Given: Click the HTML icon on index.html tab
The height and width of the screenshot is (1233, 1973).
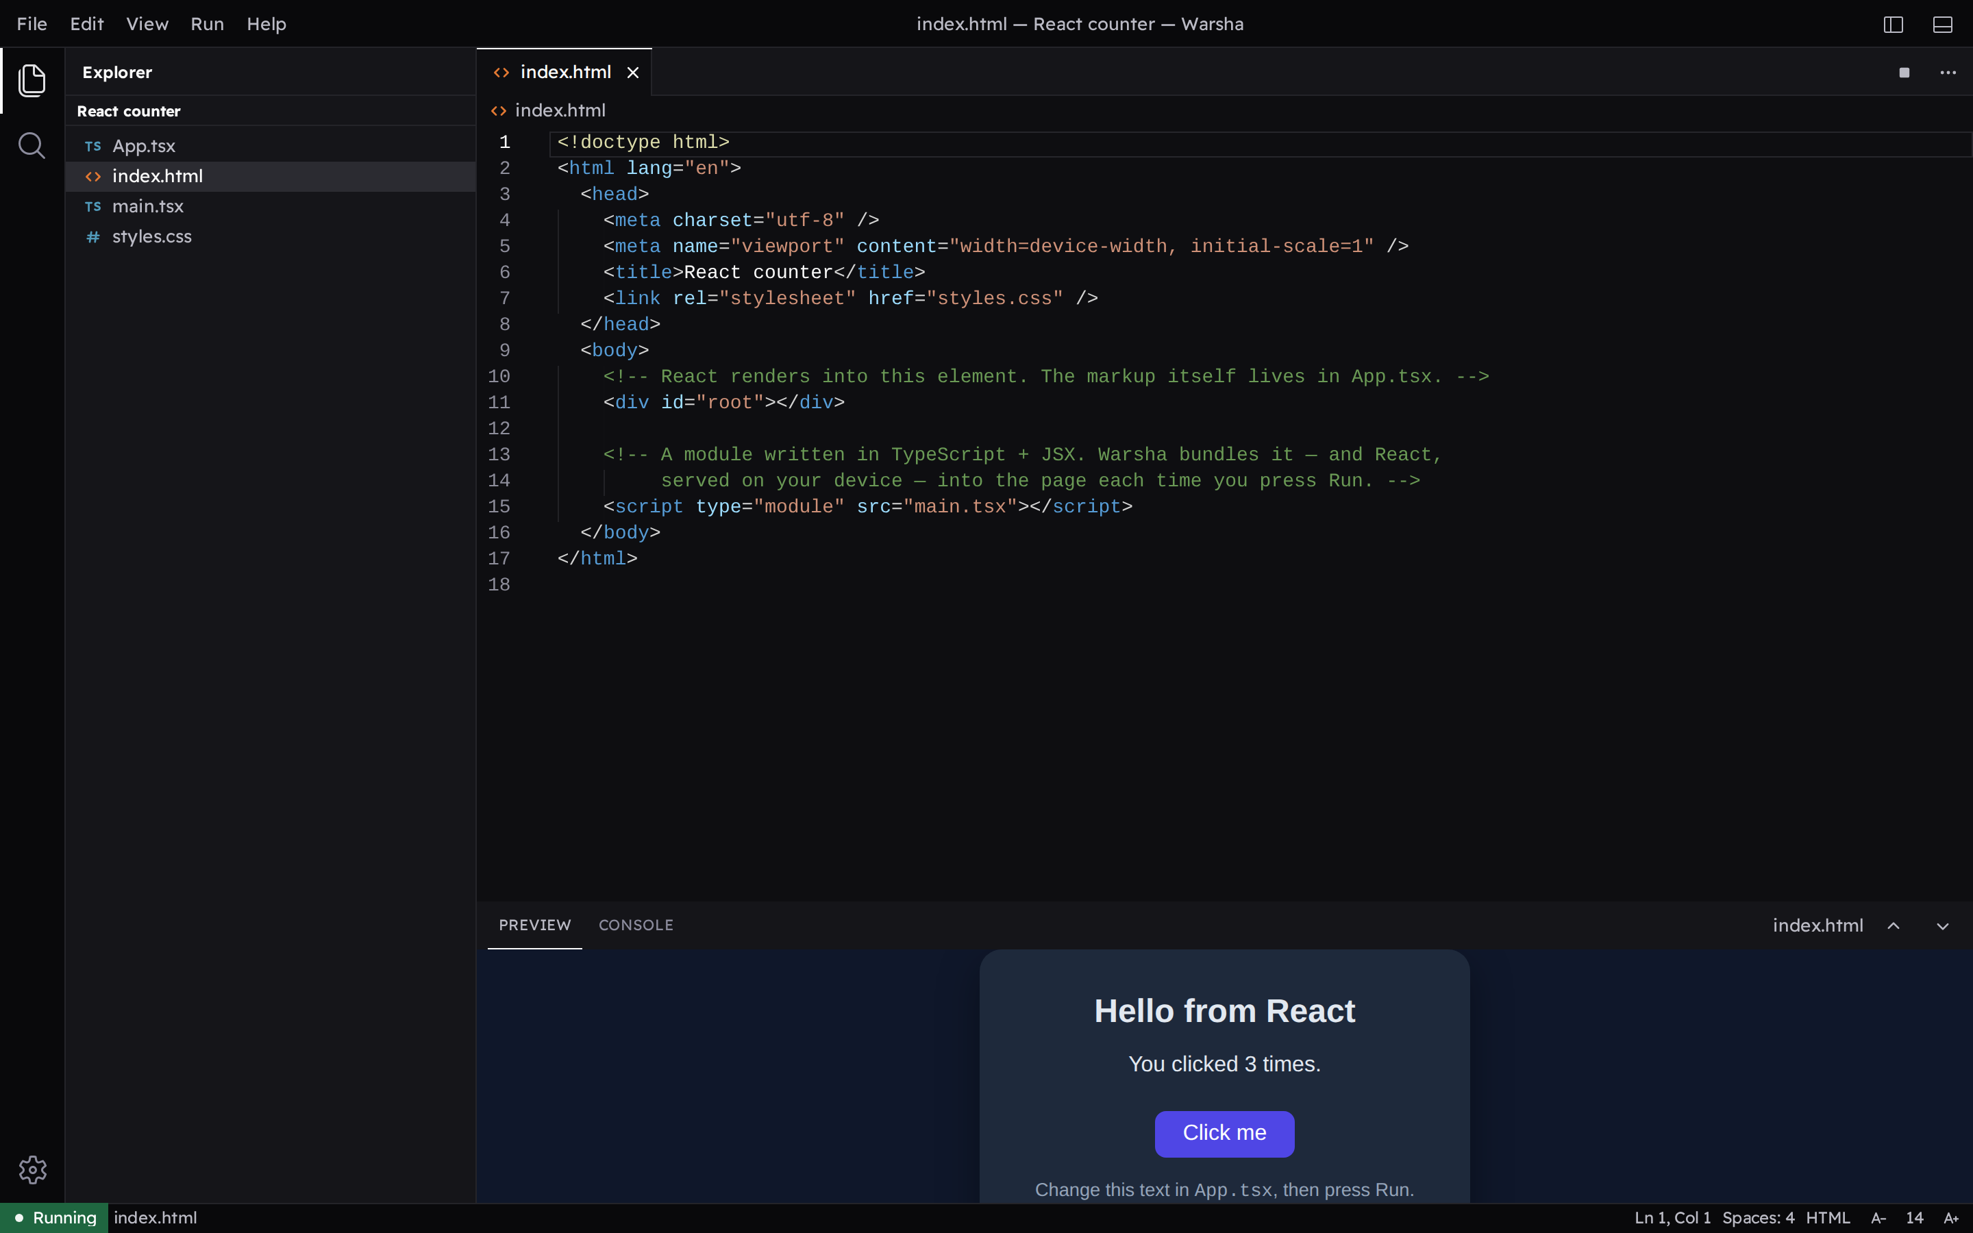Looking at the screenshot, I should point(501,73).
